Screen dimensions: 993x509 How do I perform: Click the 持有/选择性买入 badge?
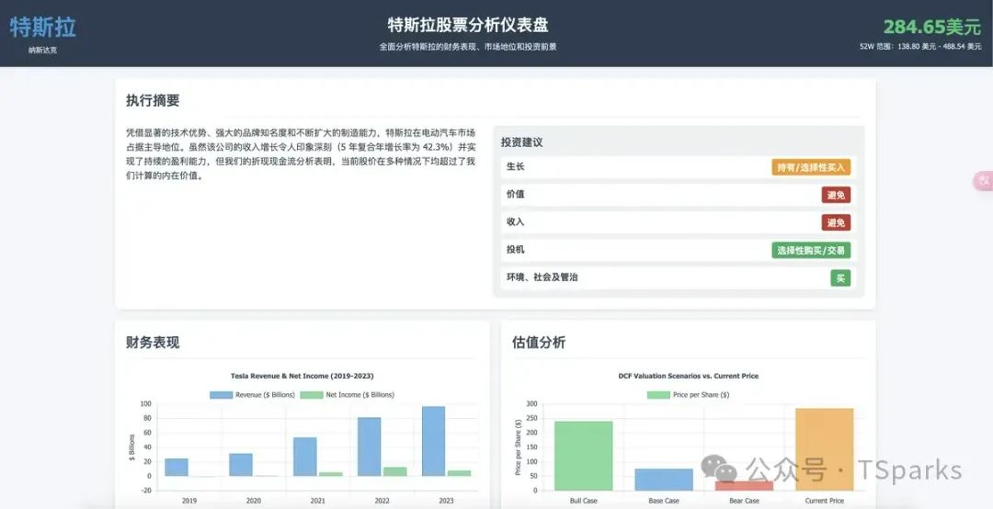[811, 167]
